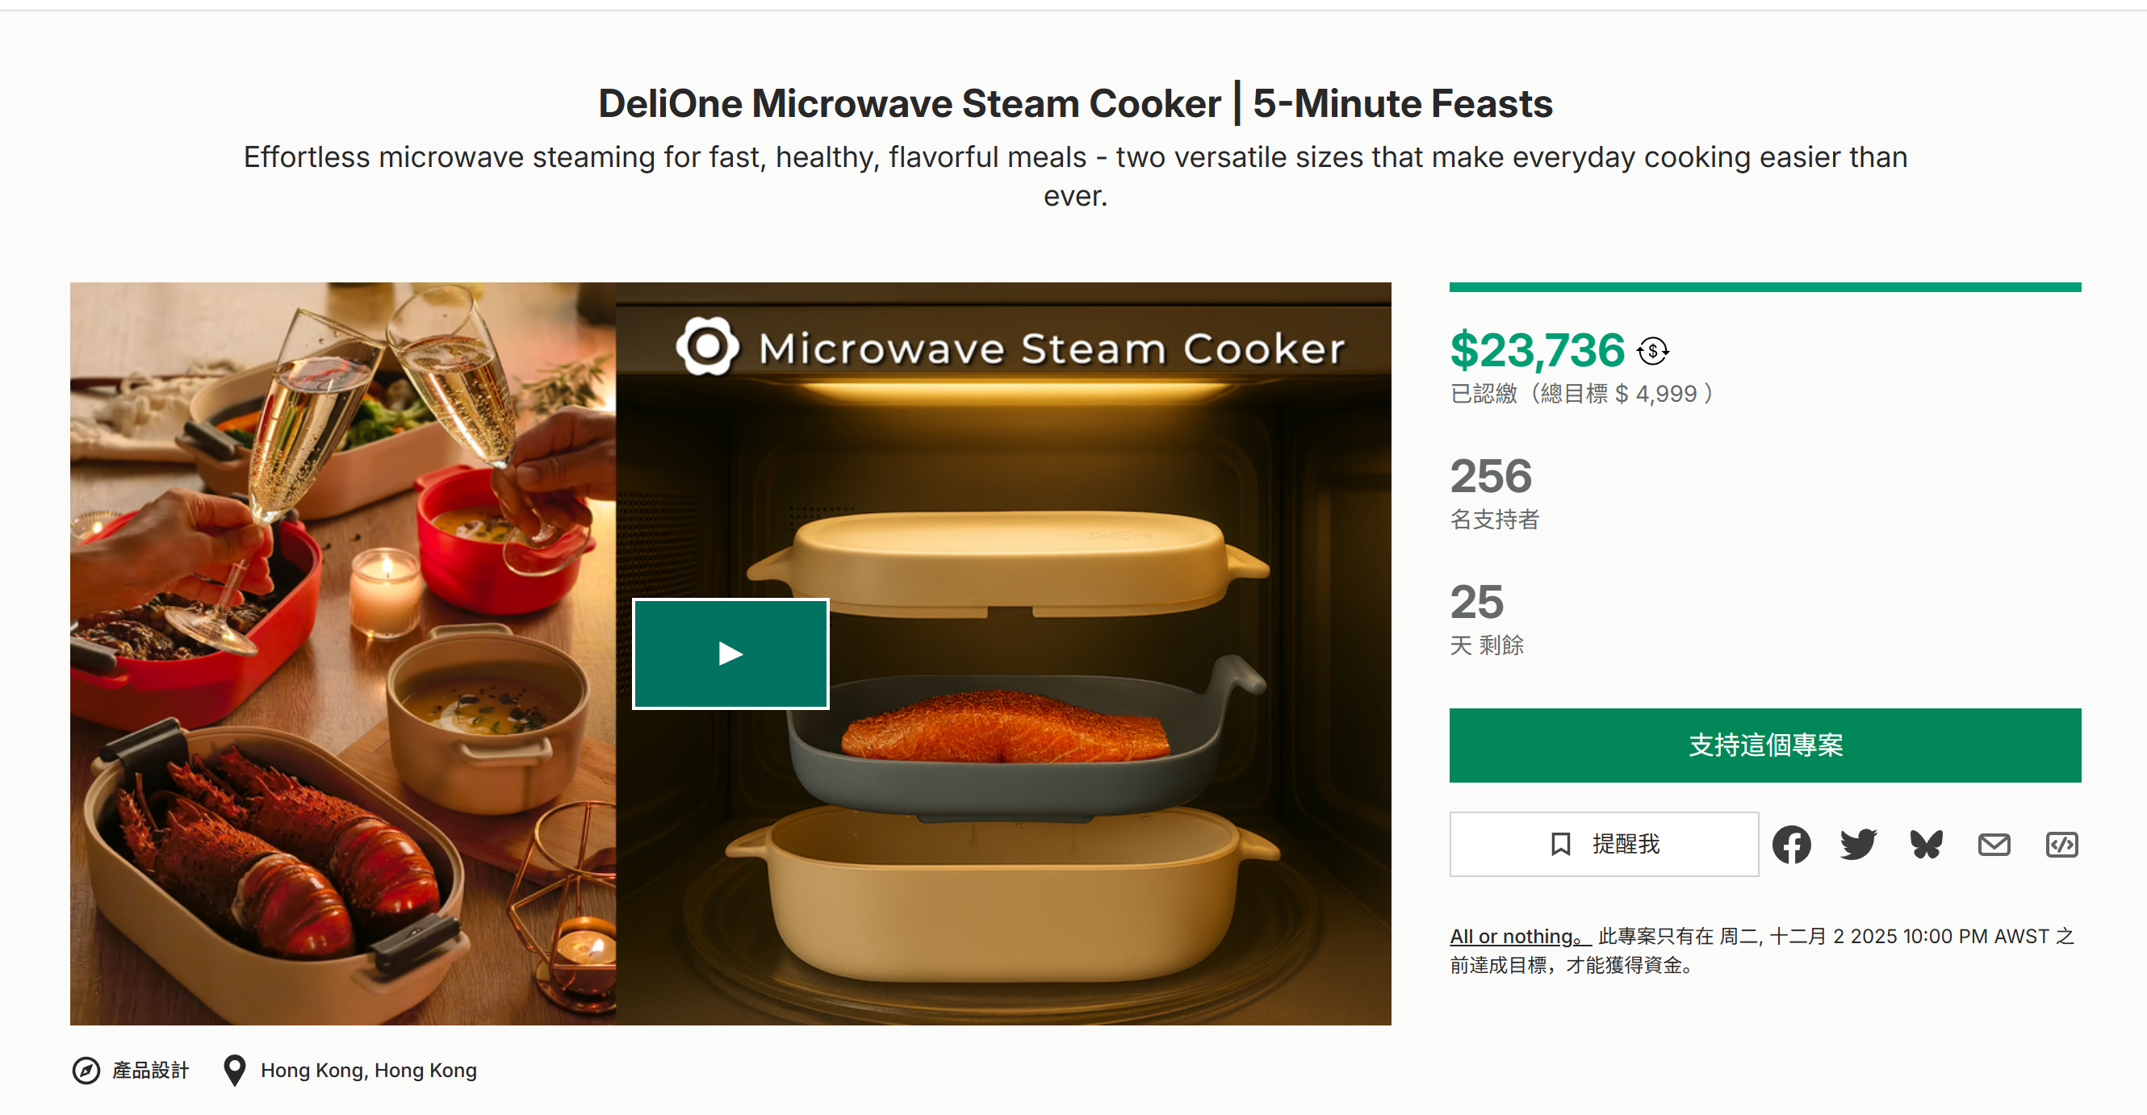
Task: Share the project on Bluesky
Action: pyautogui.click(x=1926, y=844)
